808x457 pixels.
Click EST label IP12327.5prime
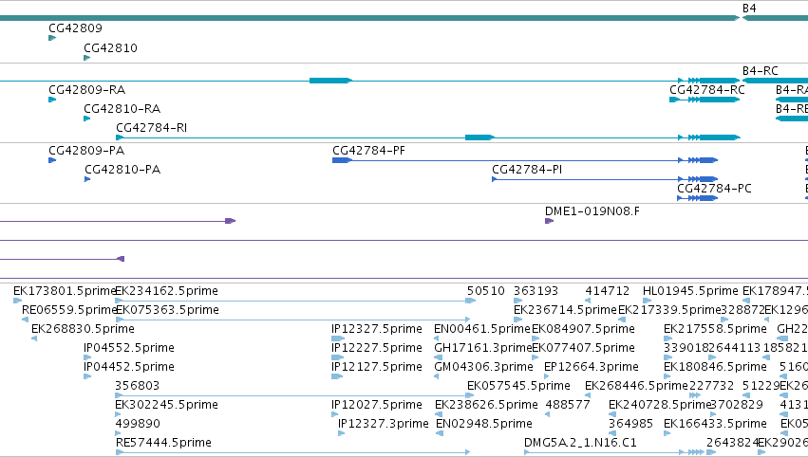[377, 329]
